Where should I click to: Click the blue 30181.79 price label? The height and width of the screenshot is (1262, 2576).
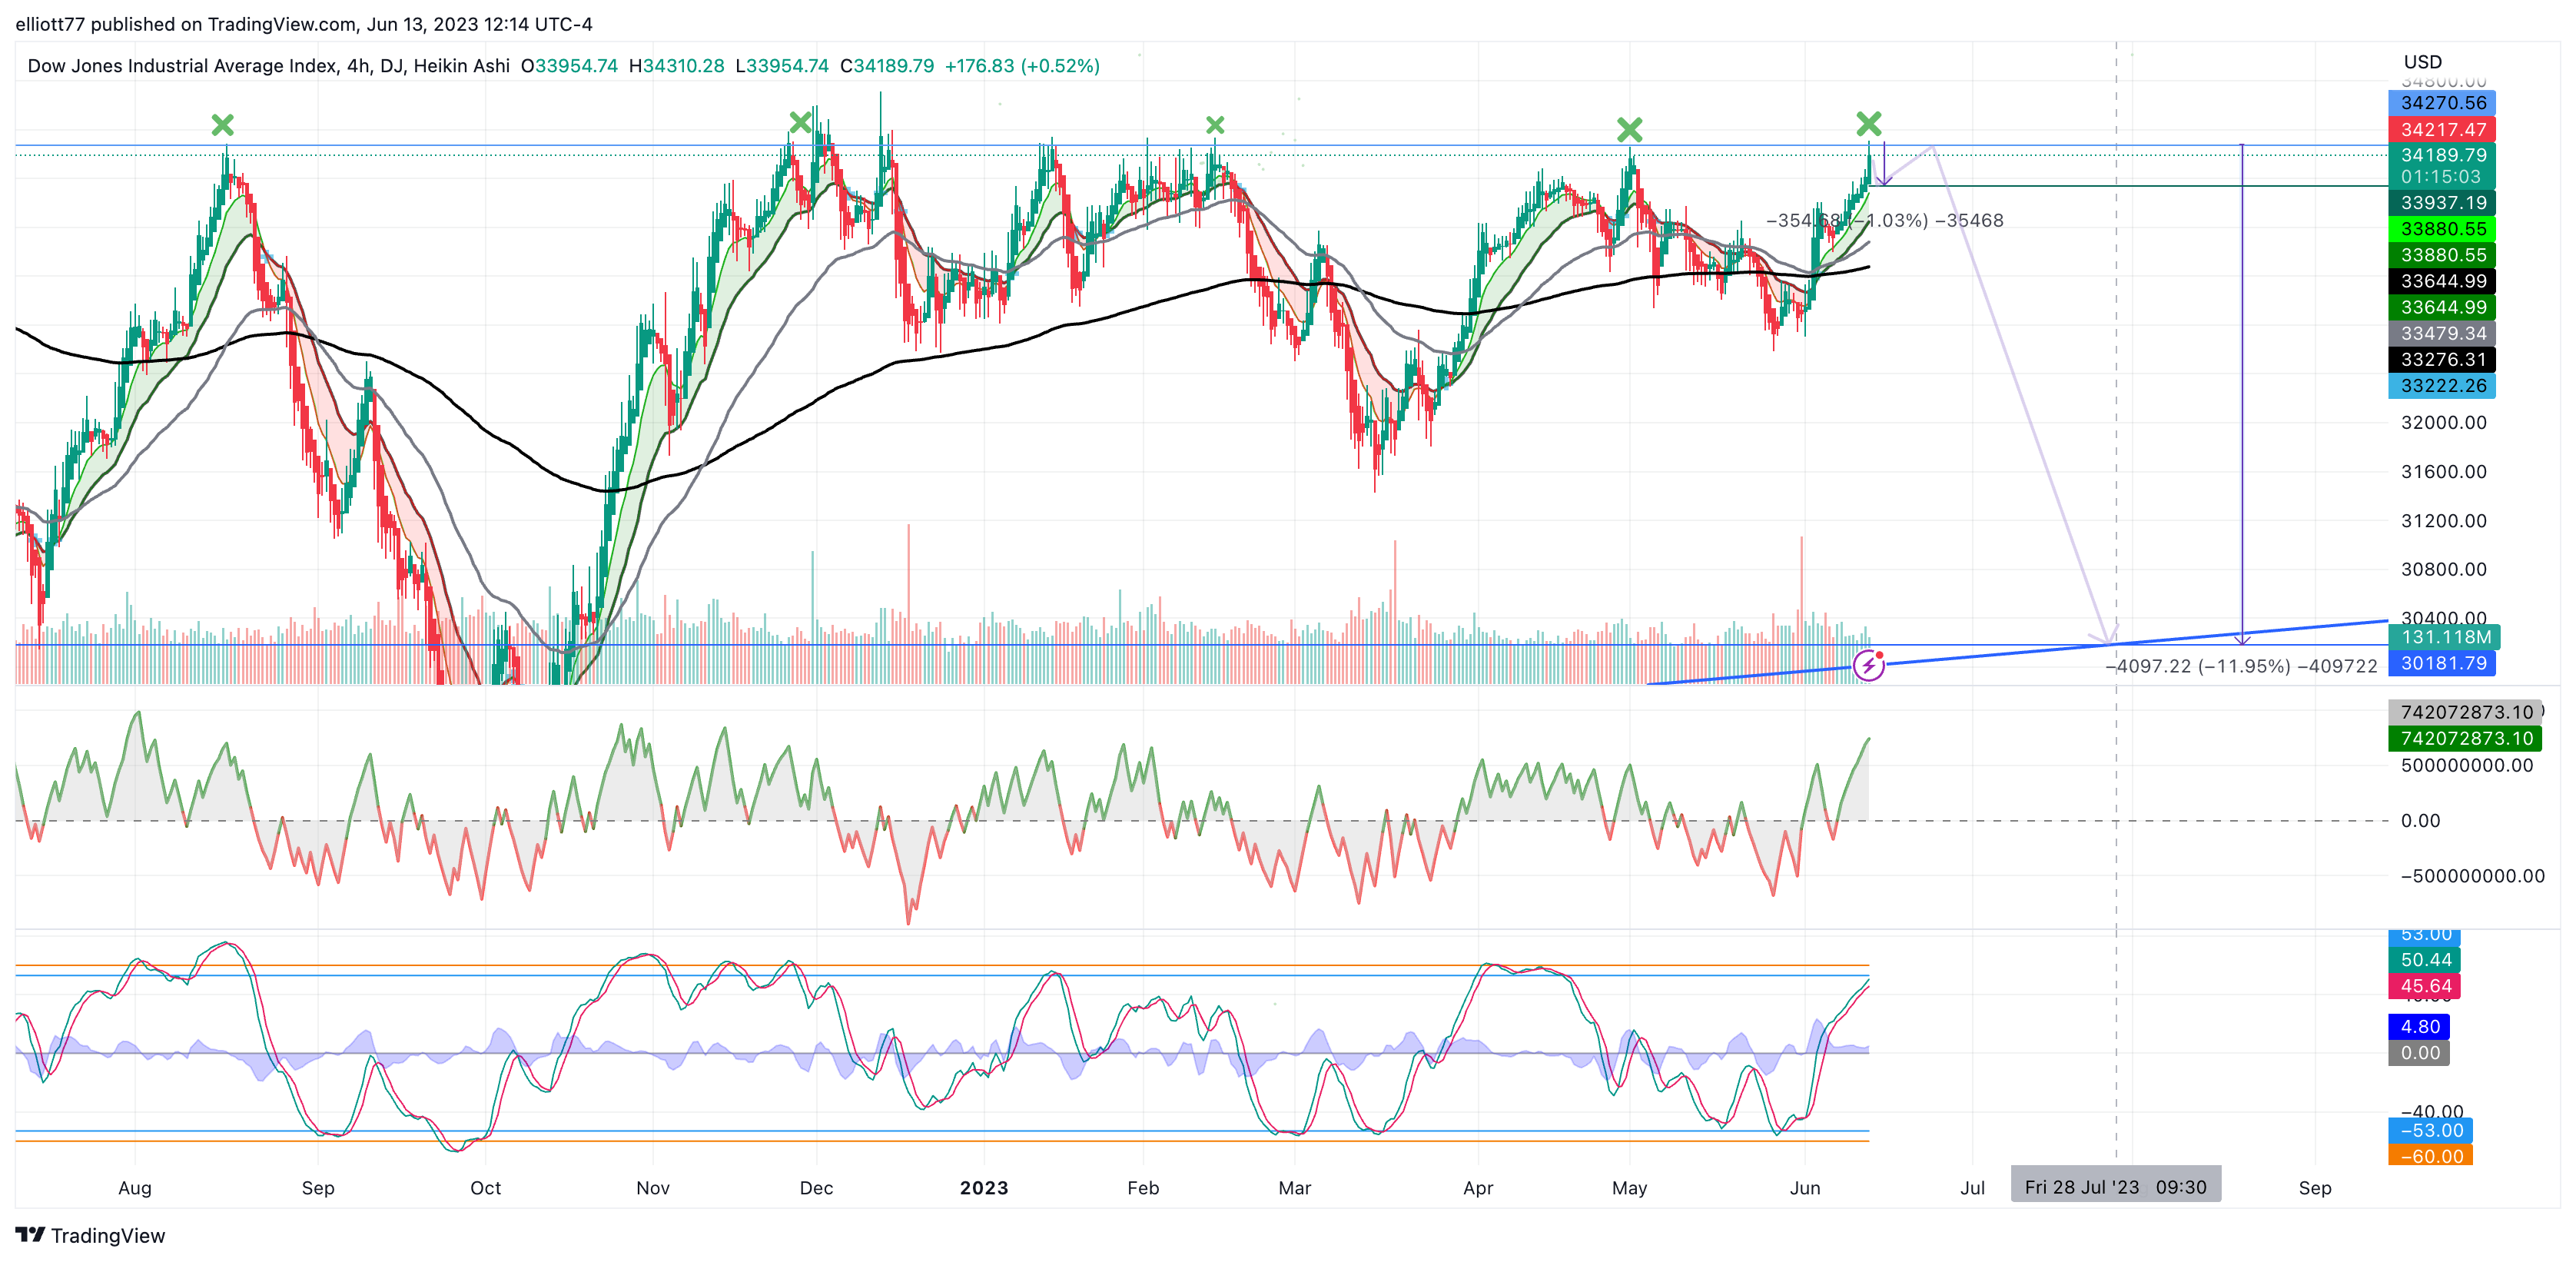click(2442, 663)
